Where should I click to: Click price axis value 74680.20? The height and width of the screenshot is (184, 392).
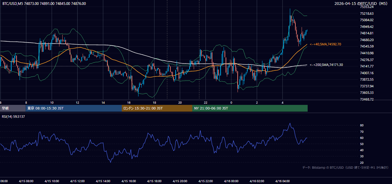pyautogui.click(x=367, y=40)
